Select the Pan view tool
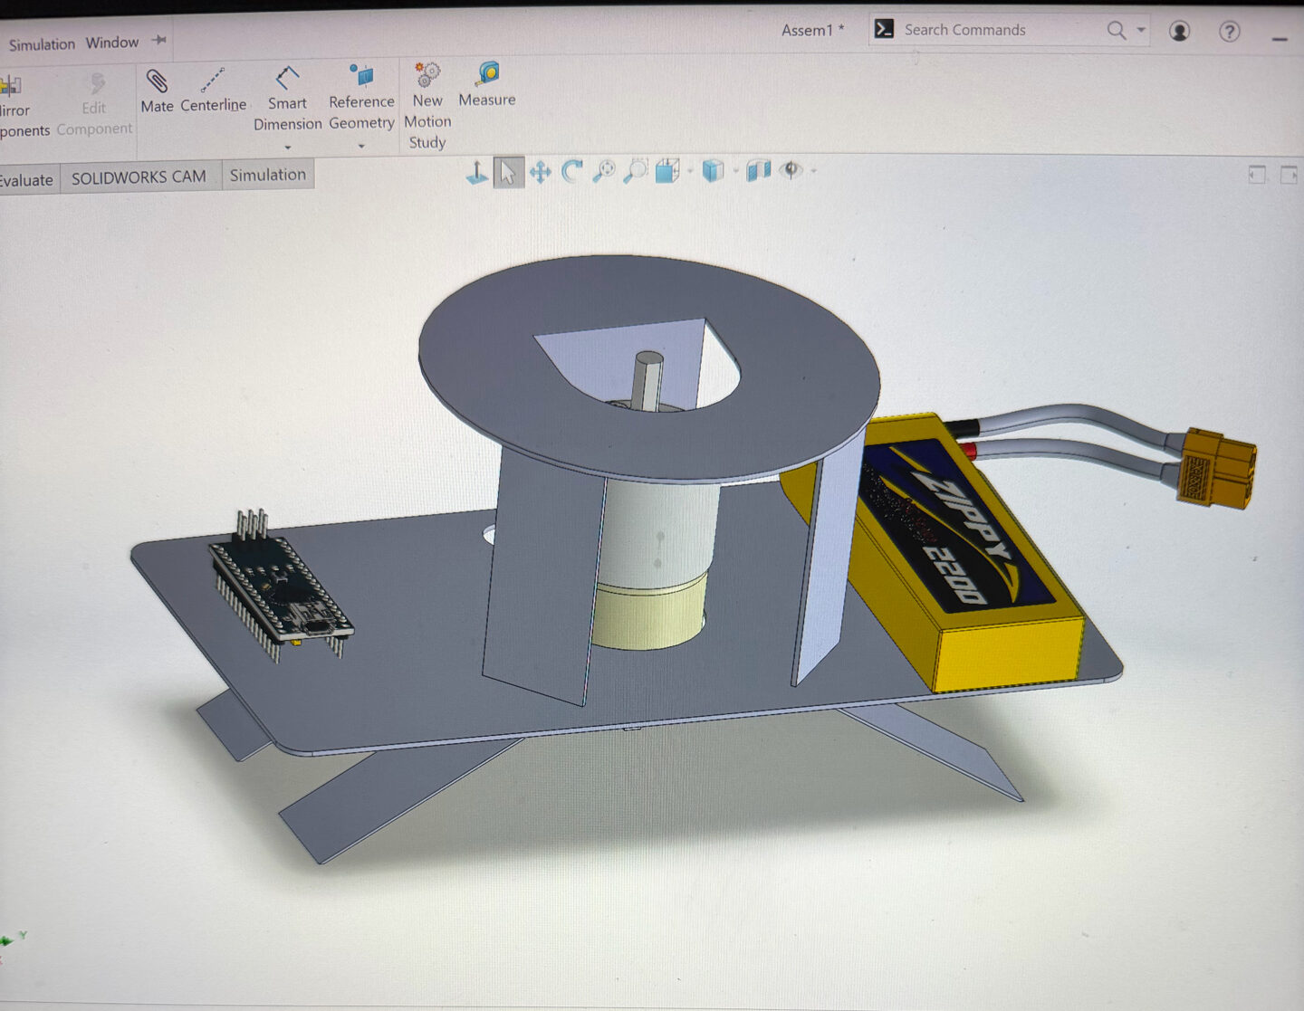 (541, 172)
